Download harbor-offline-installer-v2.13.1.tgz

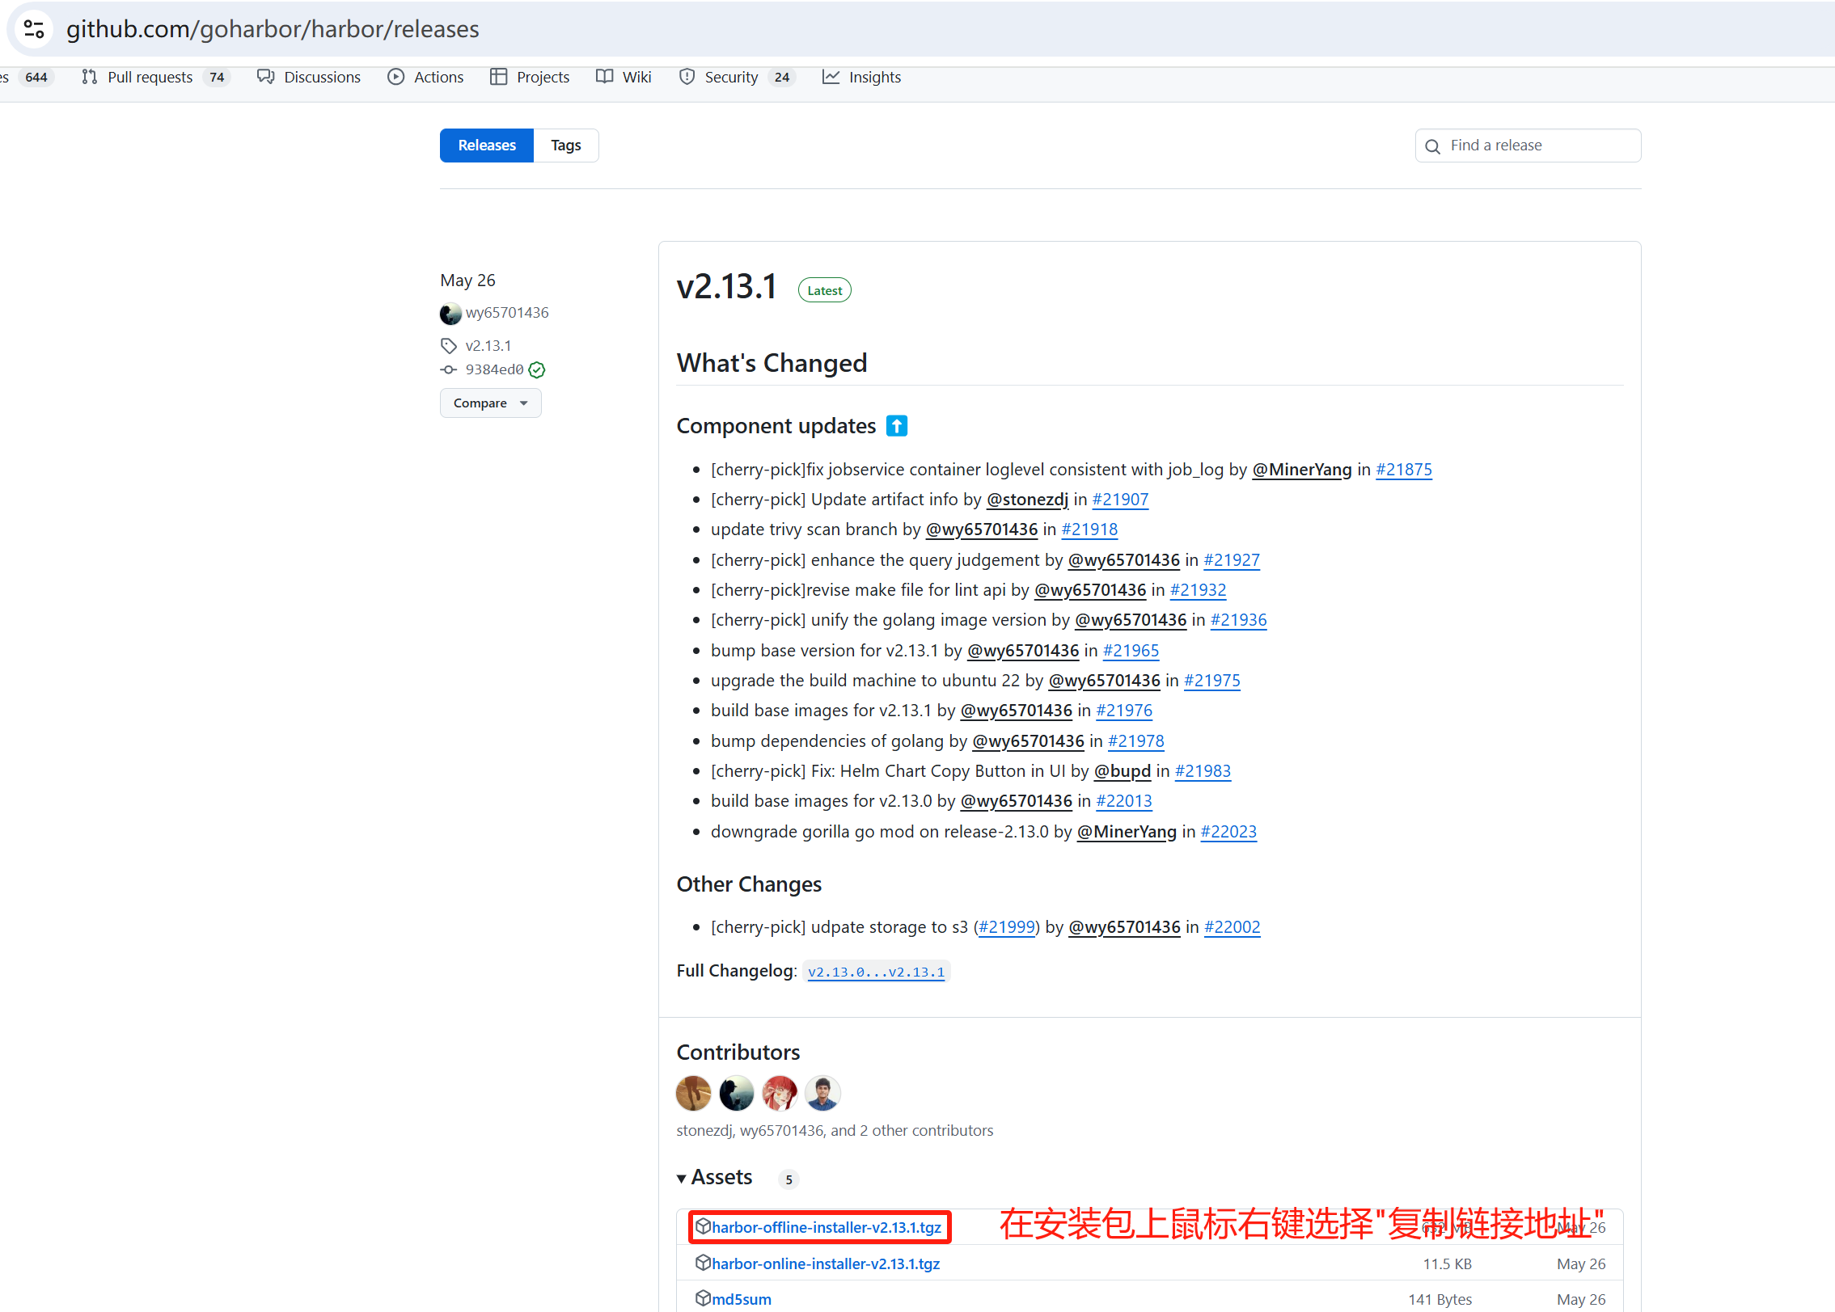pyautogui.click(x=826, y=1227)
